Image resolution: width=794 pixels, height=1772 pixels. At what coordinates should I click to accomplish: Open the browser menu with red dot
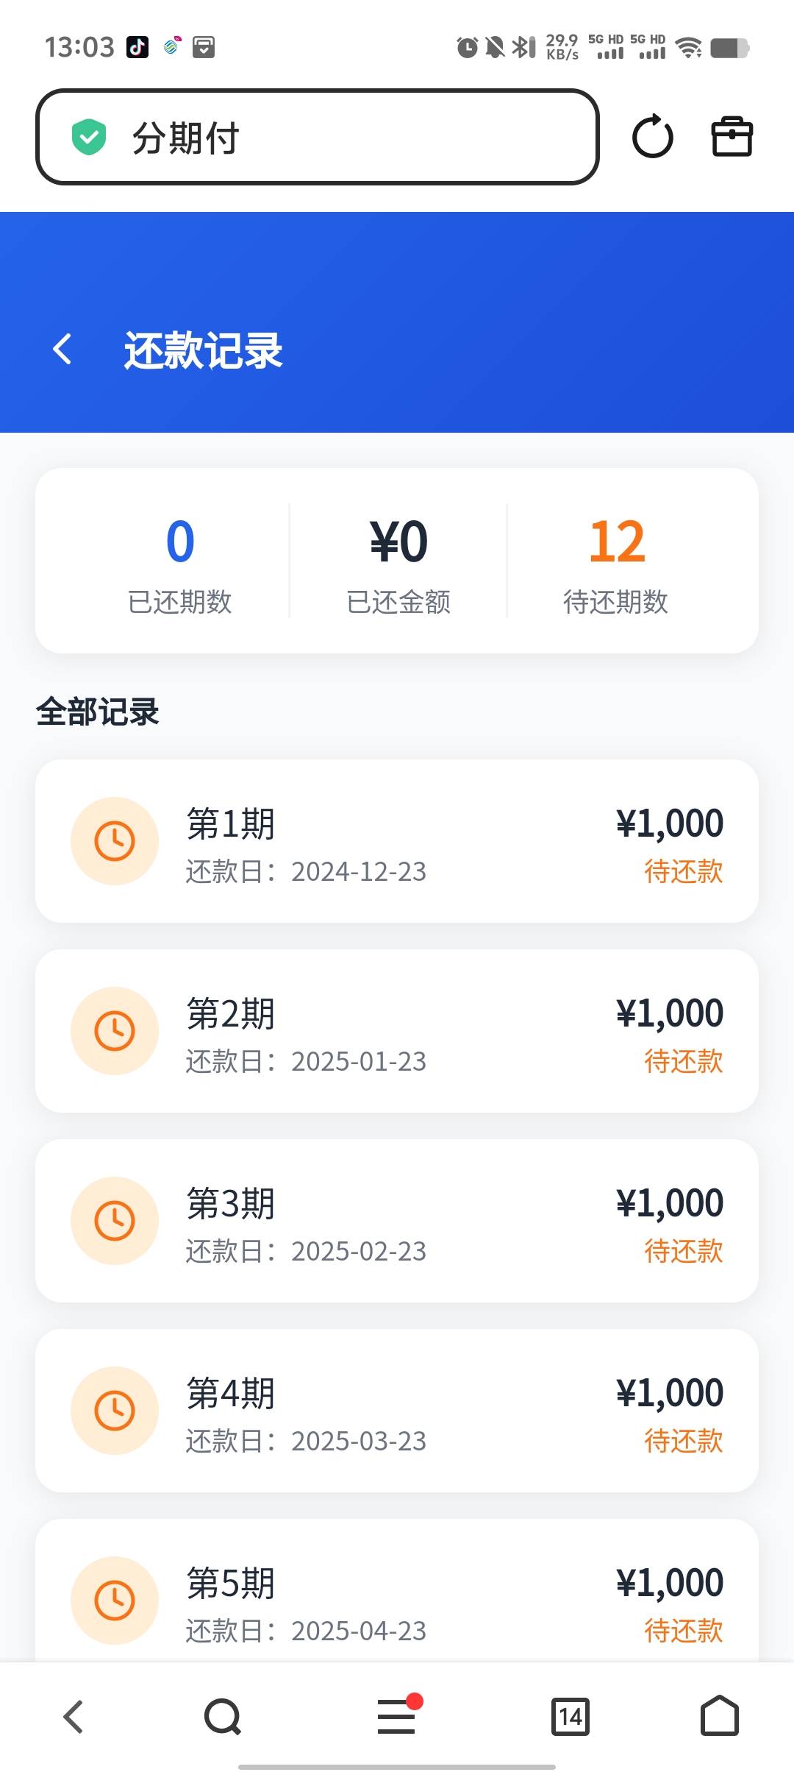click(397, 1716)
